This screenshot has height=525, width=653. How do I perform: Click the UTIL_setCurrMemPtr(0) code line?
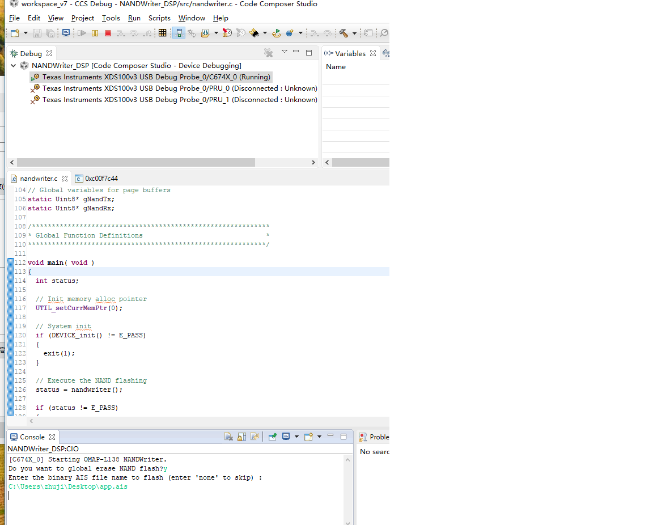coord(79,308)
